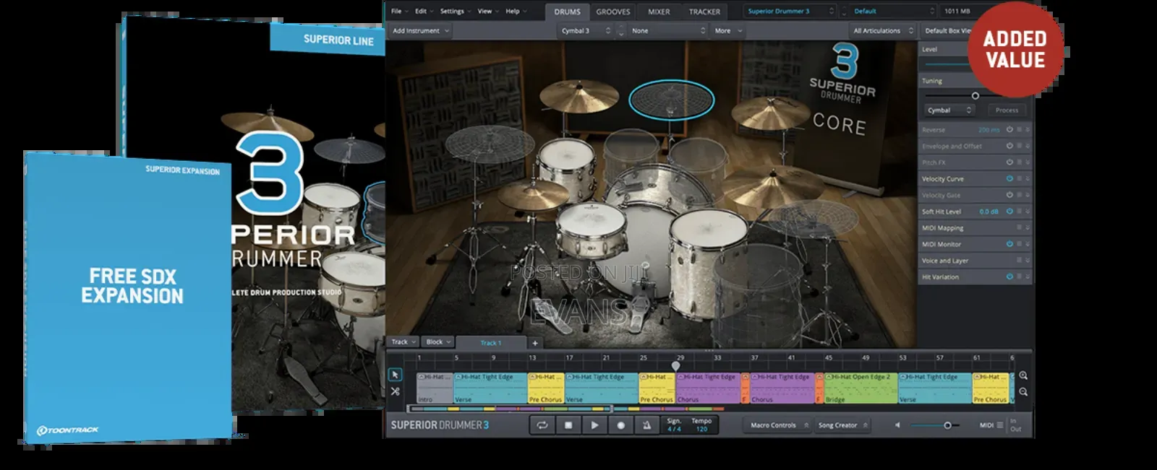
Task: Start playback with the play button
Action: pos(594,425)
